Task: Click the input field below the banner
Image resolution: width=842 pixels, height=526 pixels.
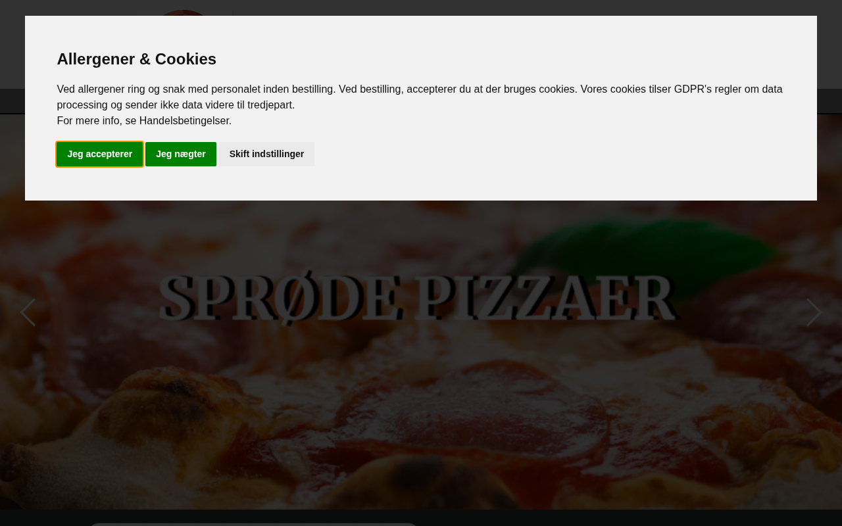Action: click(253, 524)
